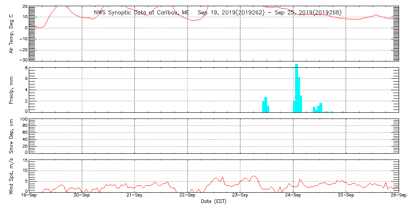
Task: Click the tallest cyan precipitation bar
Action: (296, 88)
